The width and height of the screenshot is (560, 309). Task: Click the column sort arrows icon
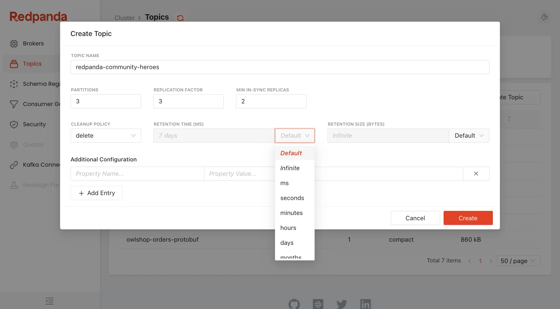click(x=509, y=119)
